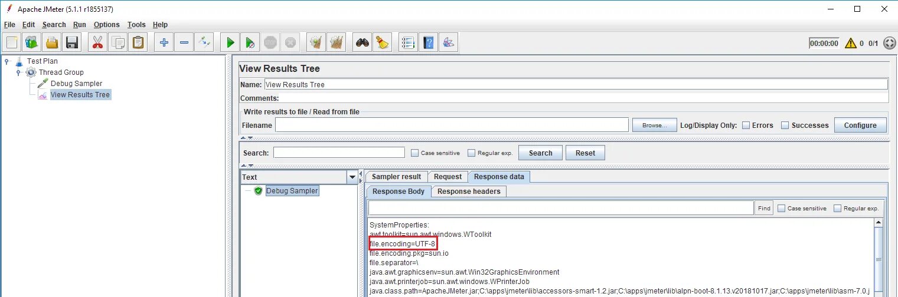This screenshot has height=297, width=898.
Task: Click the Browse... button
Action: click(x=654, y=125)
